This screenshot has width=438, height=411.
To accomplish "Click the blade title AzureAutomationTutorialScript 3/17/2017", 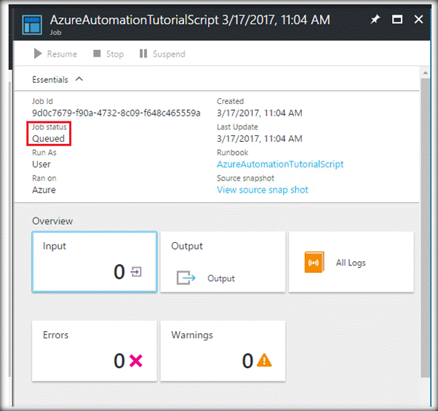I will pyautogui.click(x=190, y=20).
